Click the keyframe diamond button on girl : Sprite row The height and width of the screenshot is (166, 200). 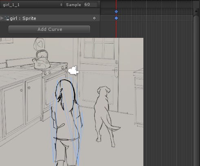pos(95,18)
